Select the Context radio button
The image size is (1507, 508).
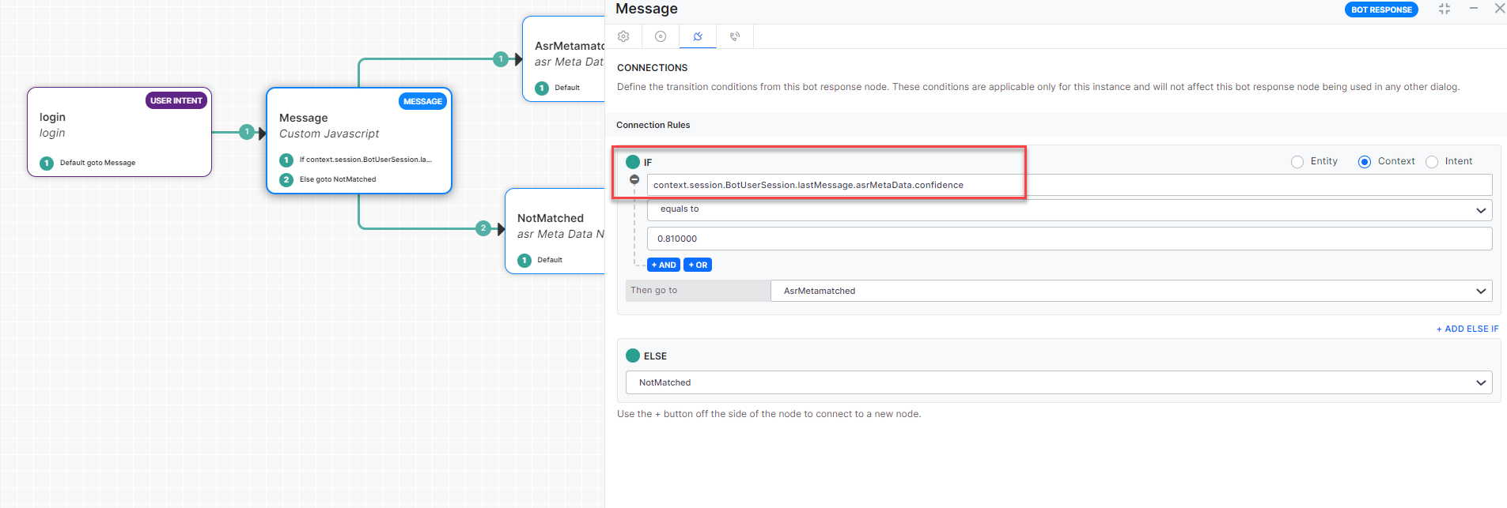click(x=1365, y=162)
